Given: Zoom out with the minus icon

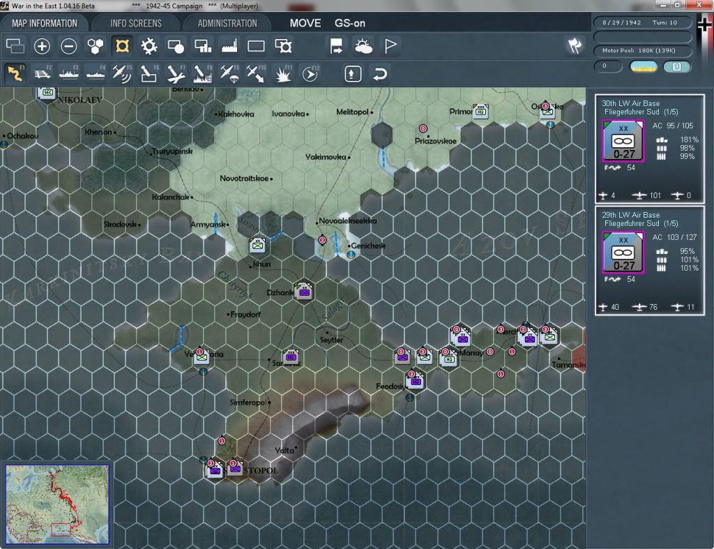Looking at the screenshot, I should (69, 46).
